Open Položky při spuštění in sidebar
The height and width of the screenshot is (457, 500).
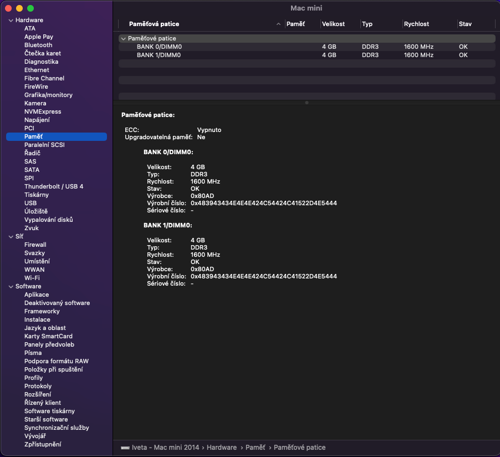click(54, 369)
